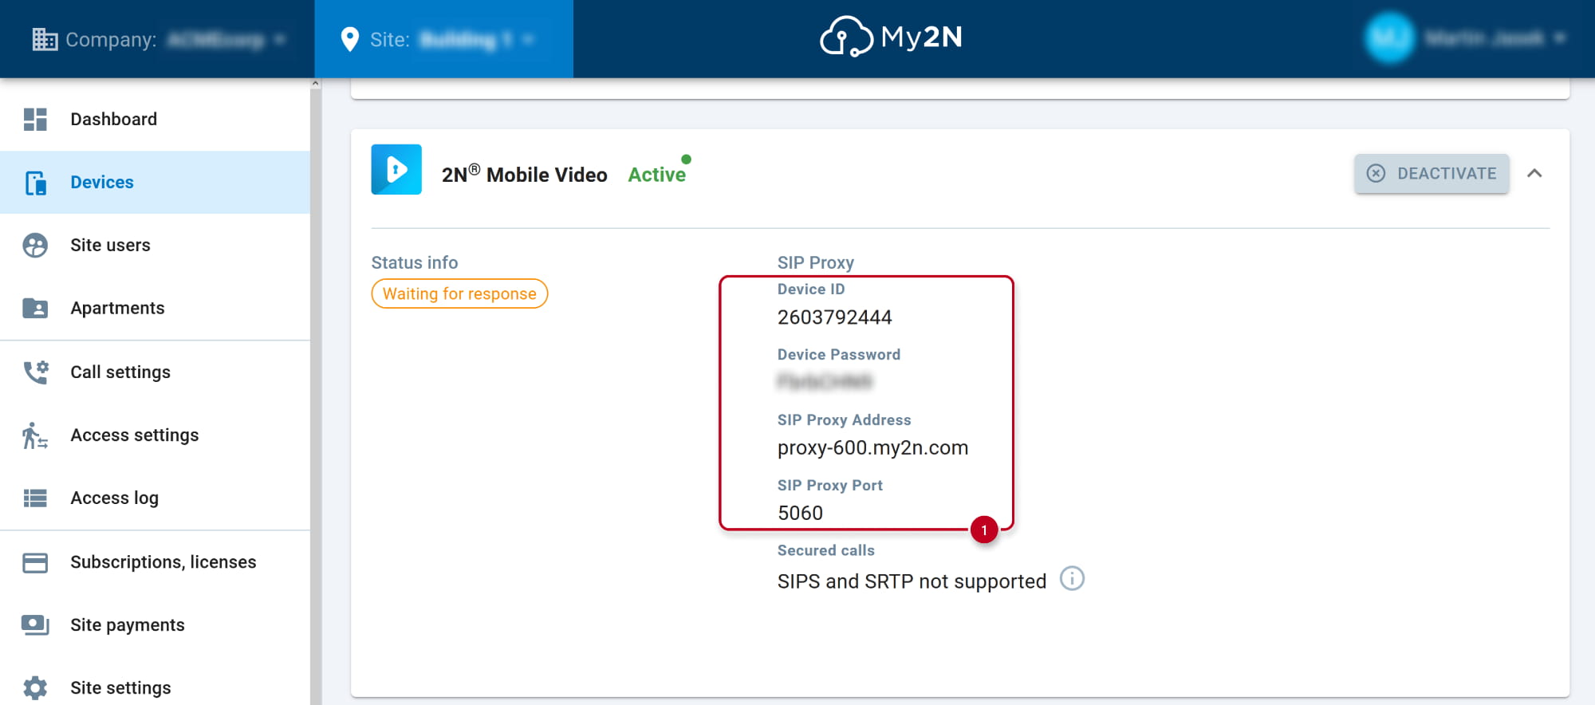Open the user account dropdown menu

[1467, 38]
